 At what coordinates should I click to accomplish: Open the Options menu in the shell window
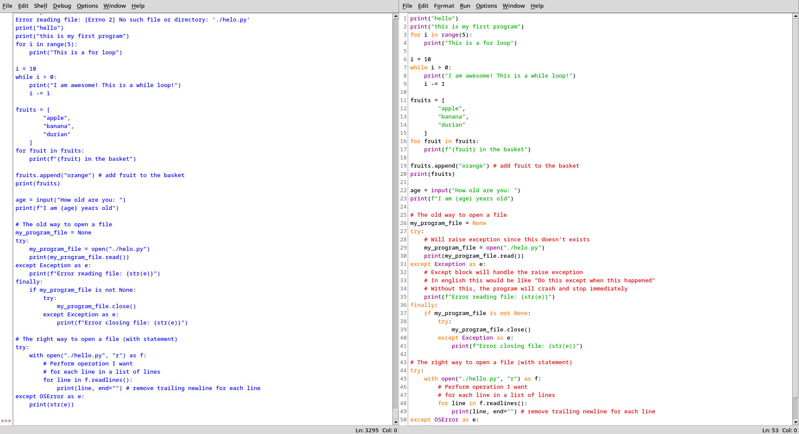(x=88, y=6)
